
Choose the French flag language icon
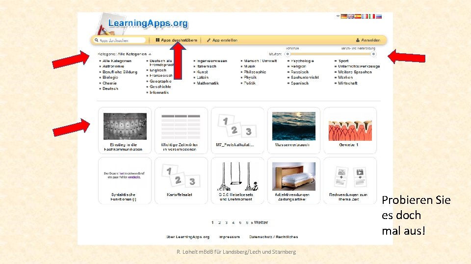(365, 17)
